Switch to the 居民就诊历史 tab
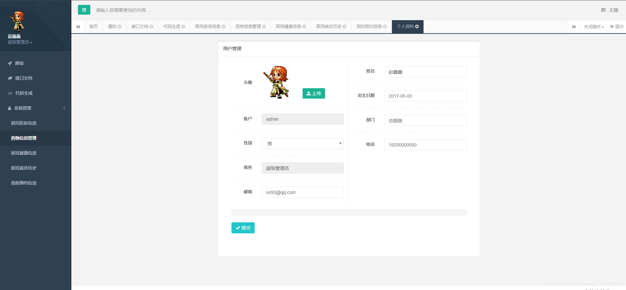626x290 pixels. pos(329,27)
